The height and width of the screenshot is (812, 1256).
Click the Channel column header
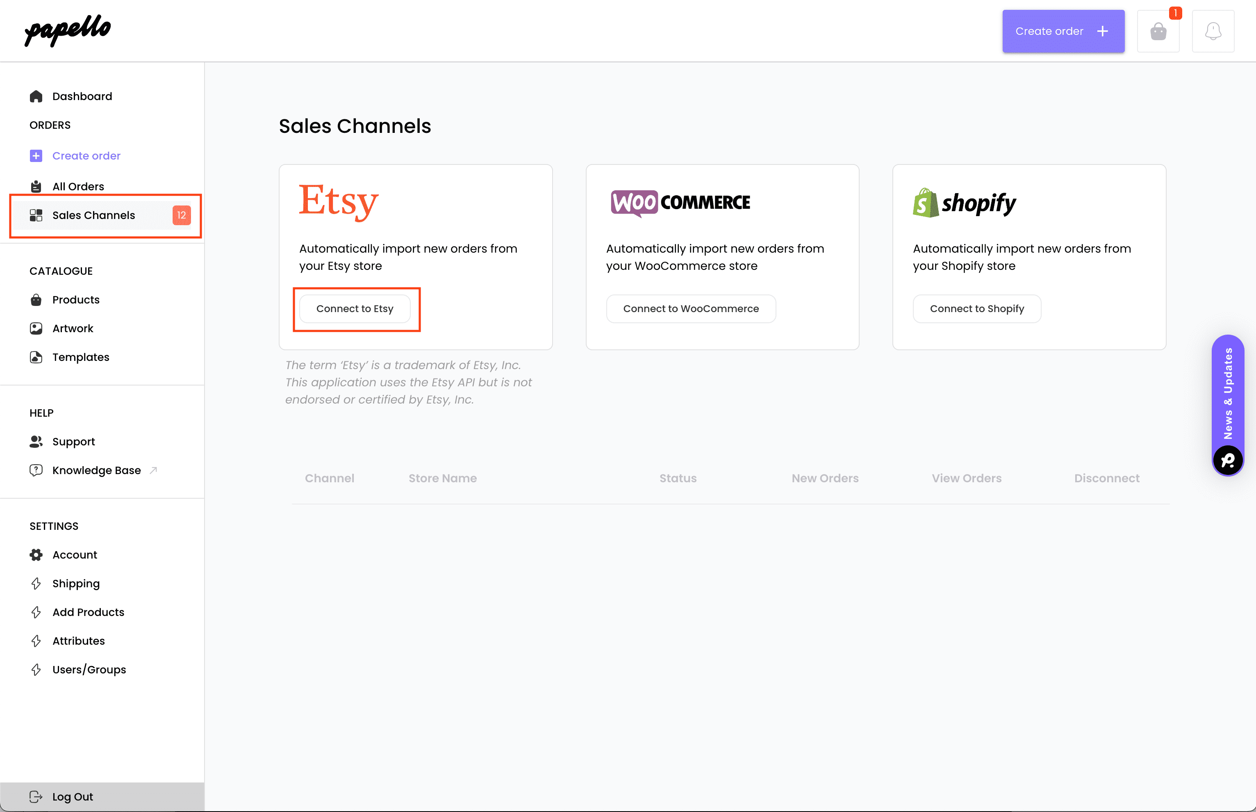pos(330,479)
